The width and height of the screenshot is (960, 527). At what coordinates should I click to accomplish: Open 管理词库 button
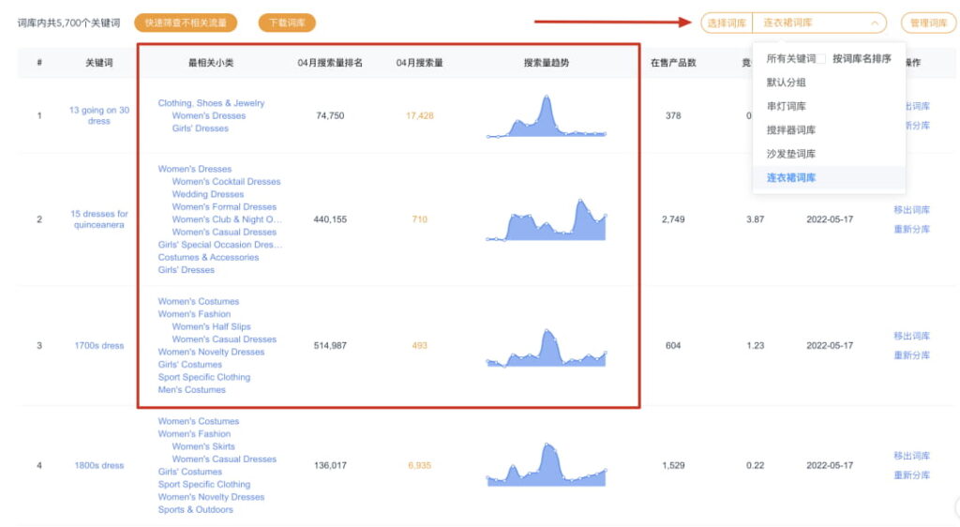(928, 23)
